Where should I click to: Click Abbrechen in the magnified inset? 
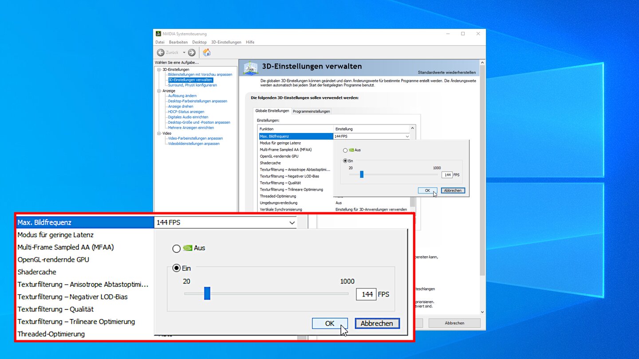[x=377, y=324]
